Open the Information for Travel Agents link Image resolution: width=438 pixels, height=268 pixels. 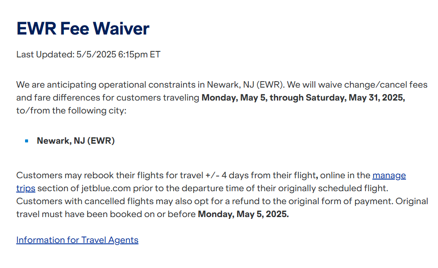coord(77,240)
